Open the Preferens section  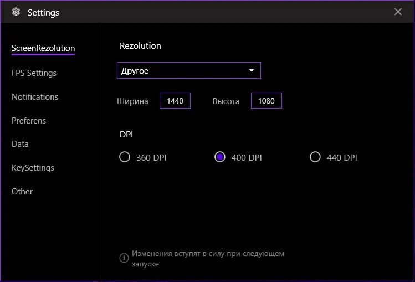click(x=29, y=121)
